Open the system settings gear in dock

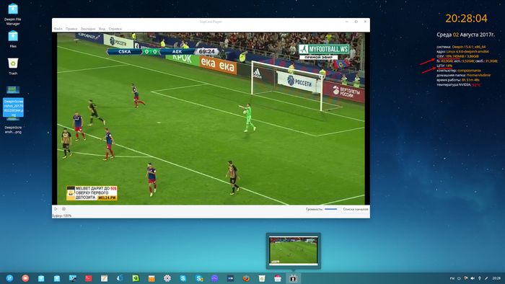(167, 278)
